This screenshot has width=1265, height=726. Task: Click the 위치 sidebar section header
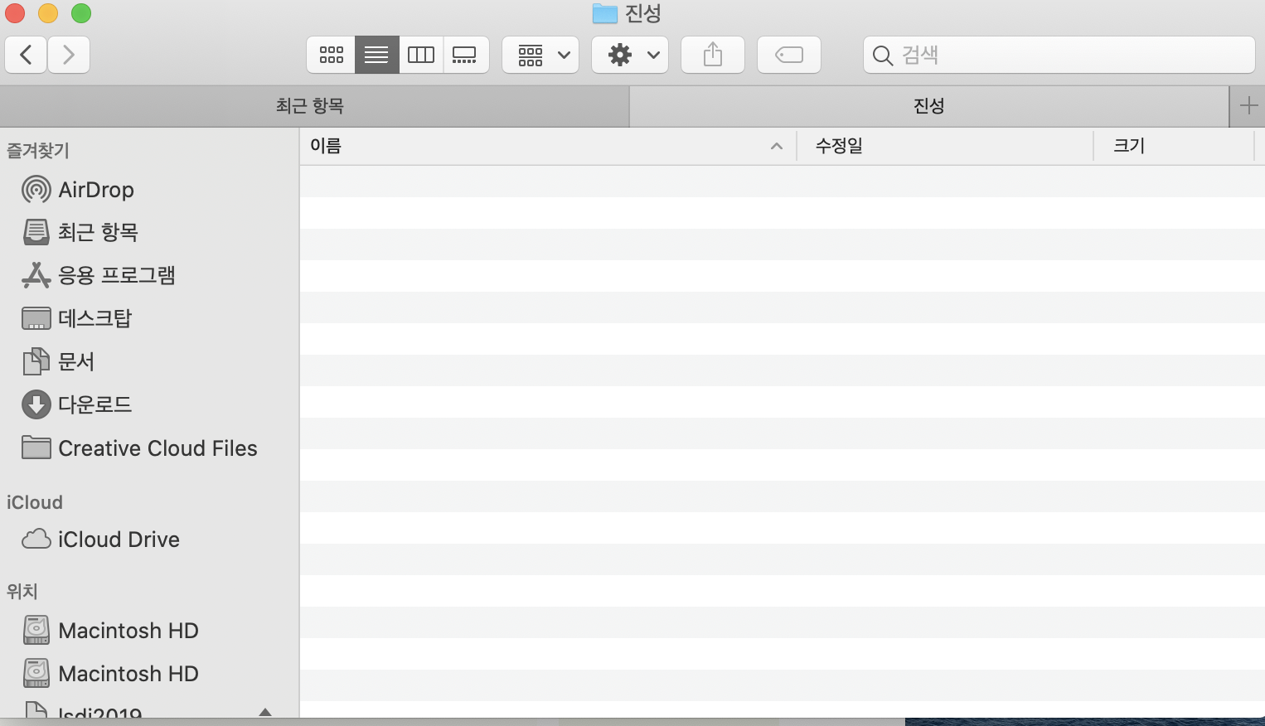(22, 592)
